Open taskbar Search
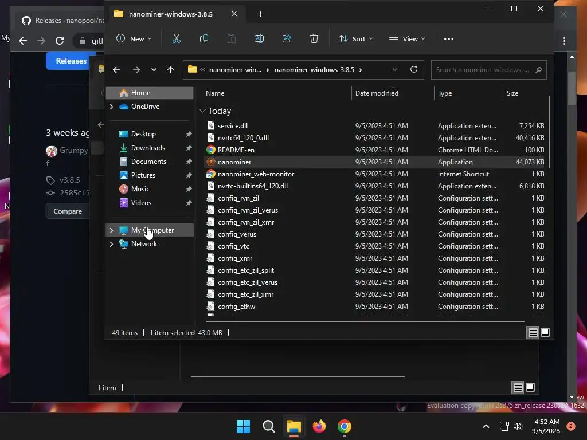The width and height of the screenshot is (587, 440). point(268,426)
